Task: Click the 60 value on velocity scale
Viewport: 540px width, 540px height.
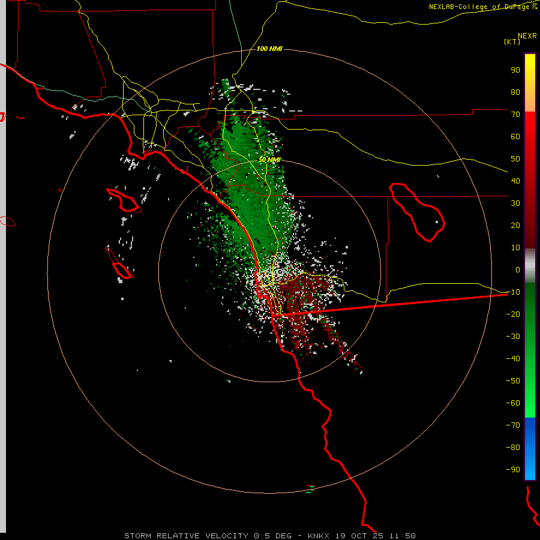Action: pyautogui.click(x=515, y=137)
